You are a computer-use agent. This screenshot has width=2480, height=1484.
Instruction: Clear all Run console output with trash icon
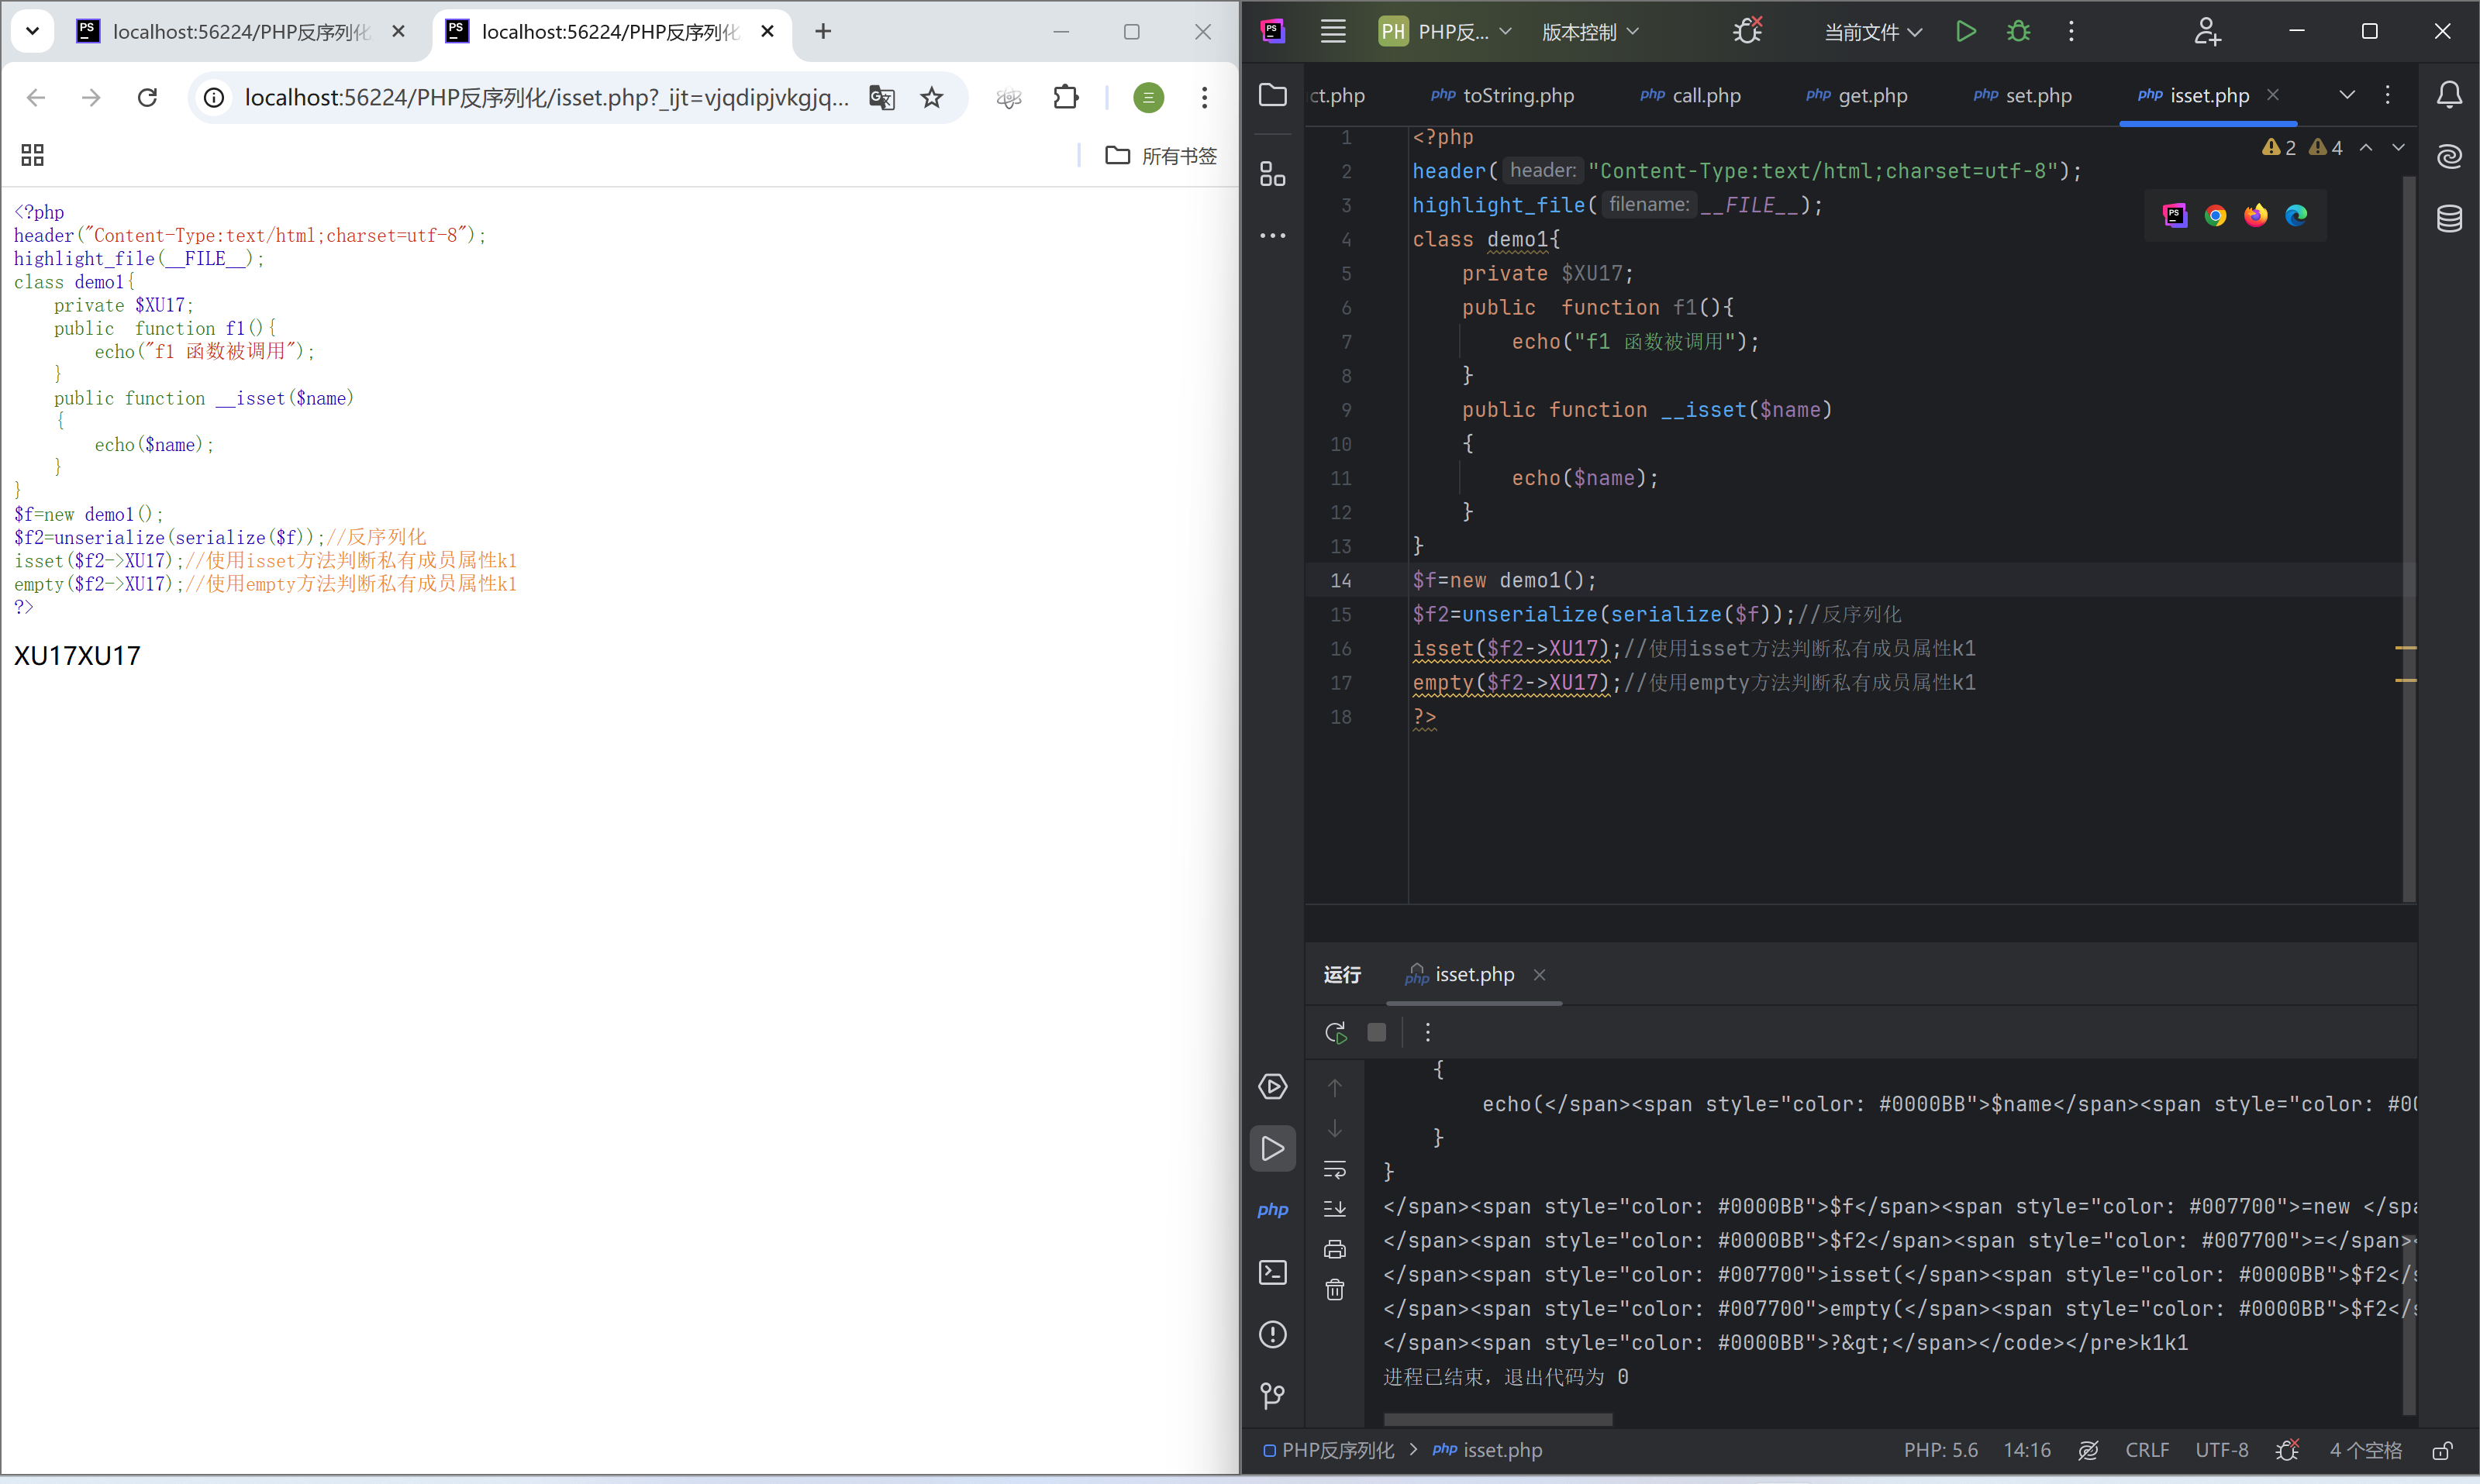click(x=1334, y=1290)
